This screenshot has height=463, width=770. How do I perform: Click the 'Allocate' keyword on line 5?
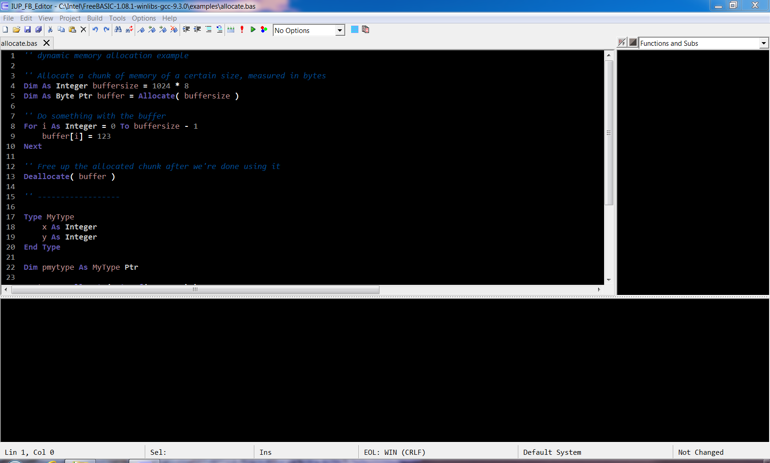click(156, 96)
